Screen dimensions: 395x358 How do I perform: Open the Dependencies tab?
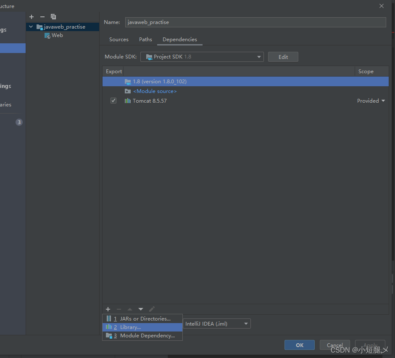179,39
